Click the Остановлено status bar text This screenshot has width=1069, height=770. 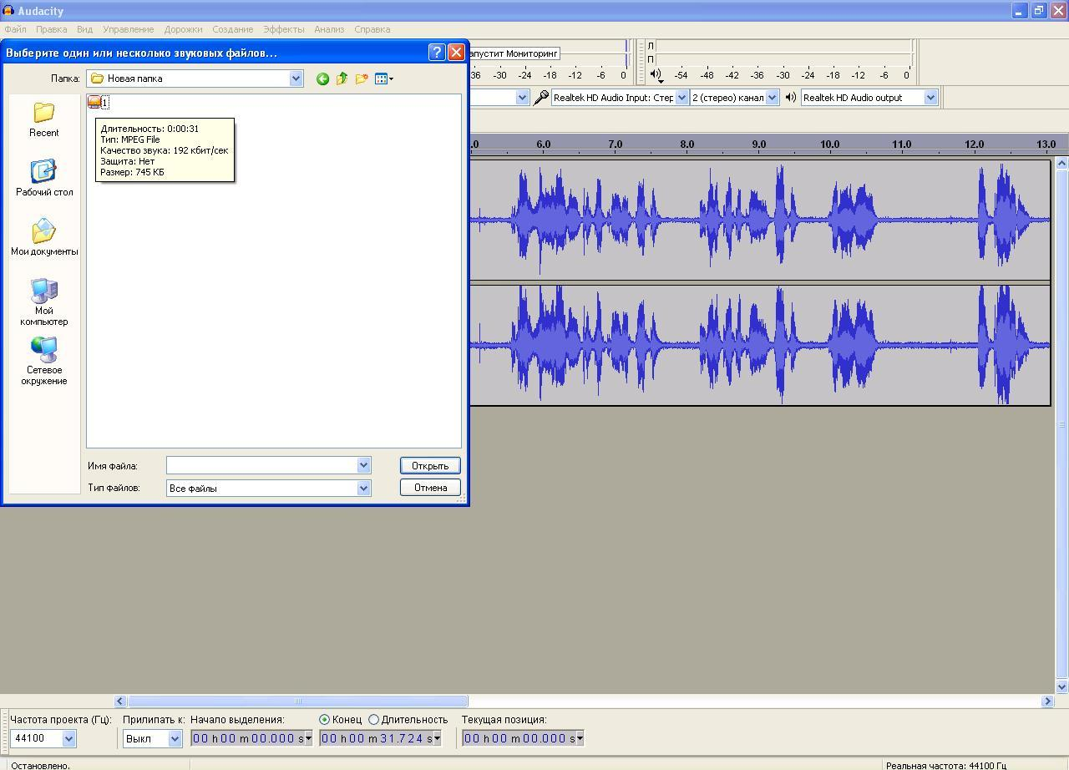click(x=41, y=765)
